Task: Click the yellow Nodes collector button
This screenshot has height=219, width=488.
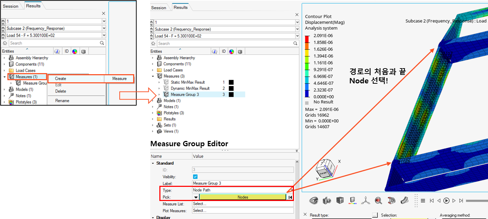Action: click(x=243, y=197)
